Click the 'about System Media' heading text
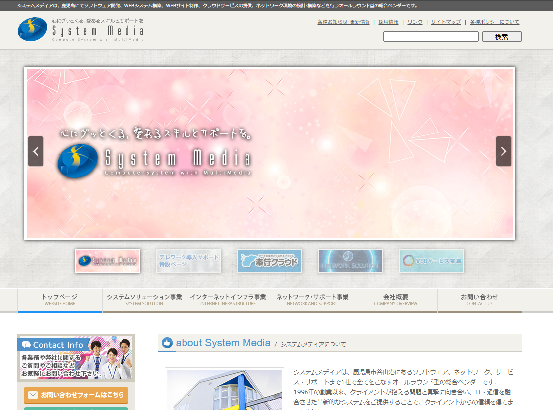 (223, 343)
